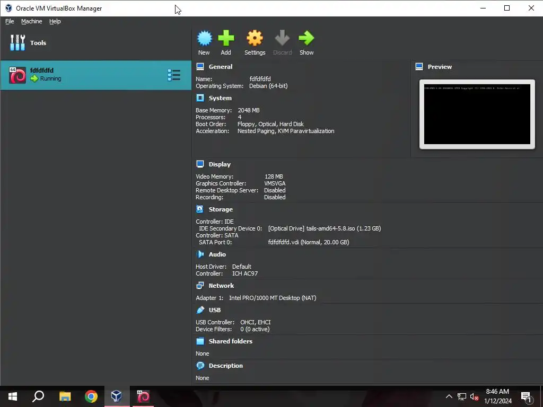Click the muted volume tray icon

474,396
